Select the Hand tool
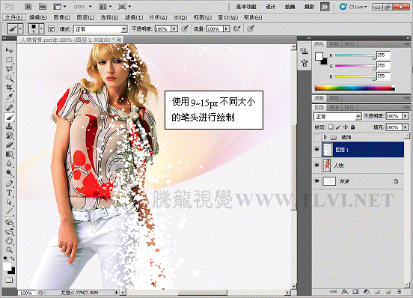413x298 pixels. 9,240
